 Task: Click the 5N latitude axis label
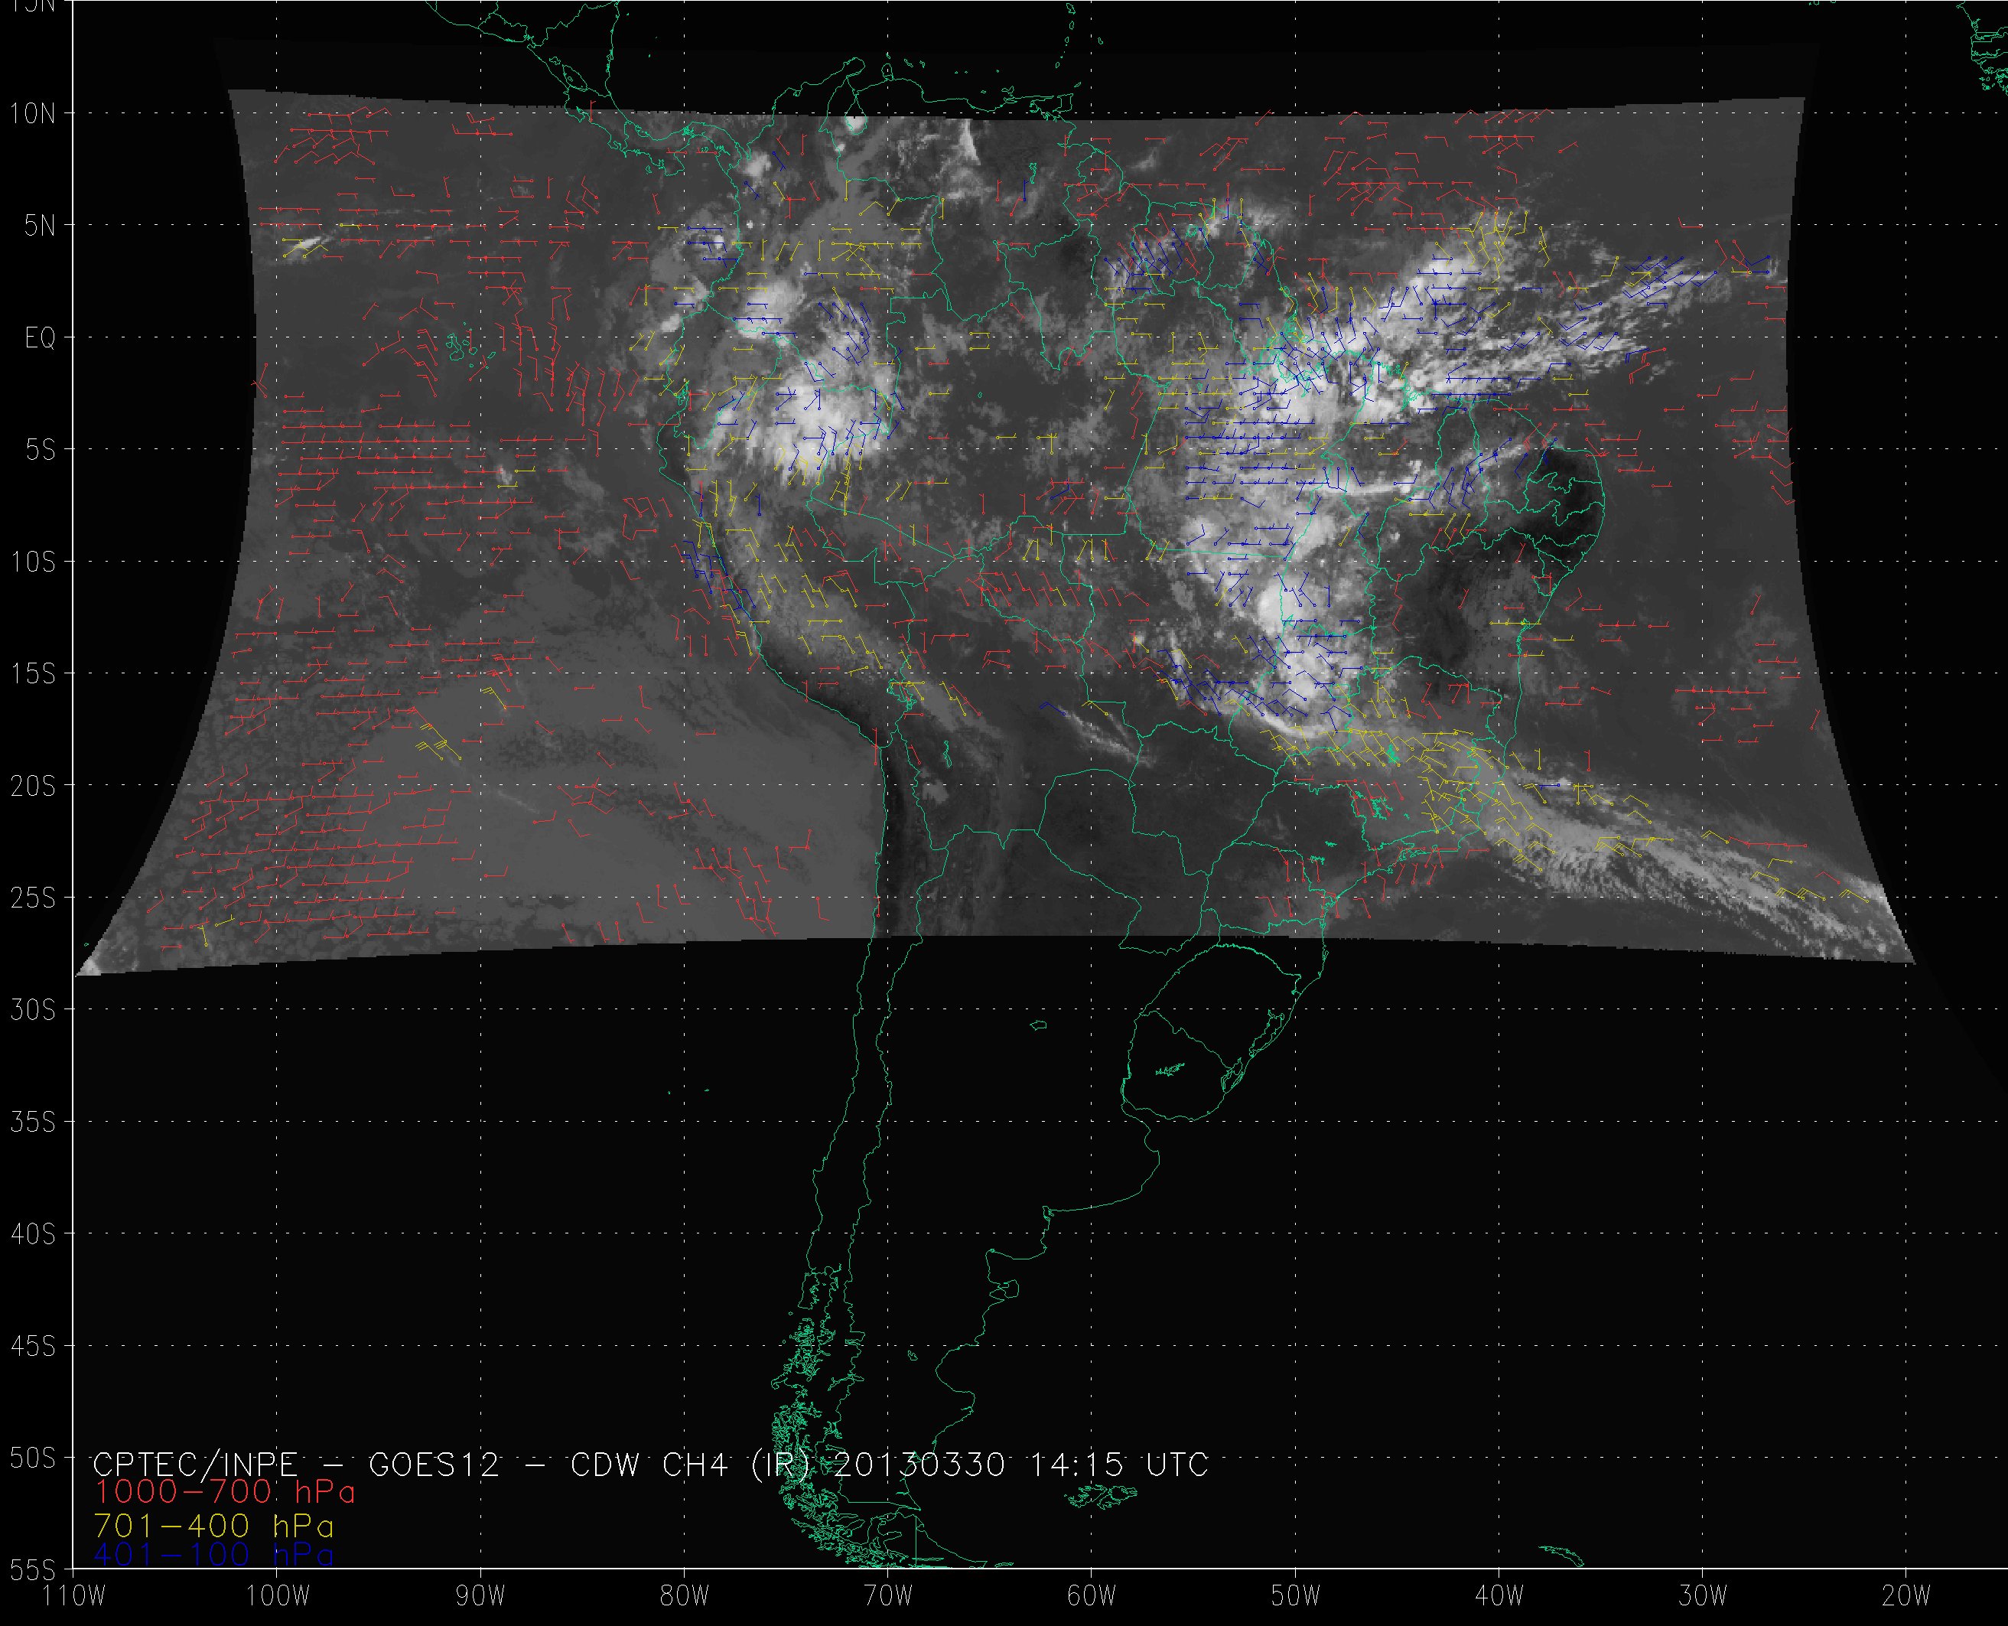pos(39,226)
